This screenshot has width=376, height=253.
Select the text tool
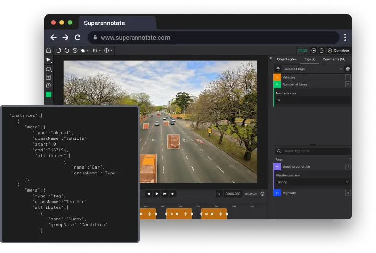click(x=48, y=77)
